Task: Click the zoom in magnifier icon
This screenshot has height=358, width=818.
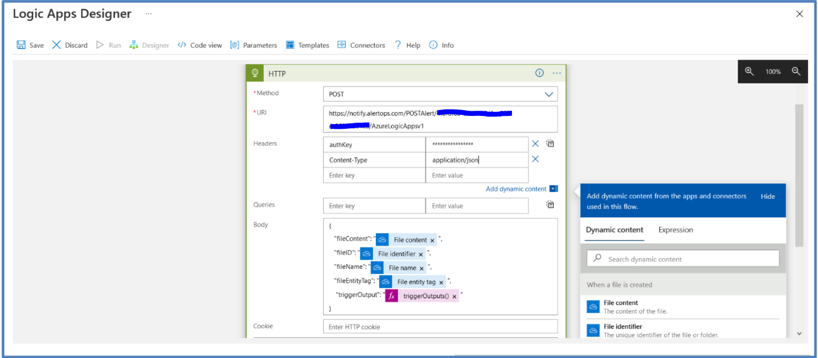Action: (749, 72)
